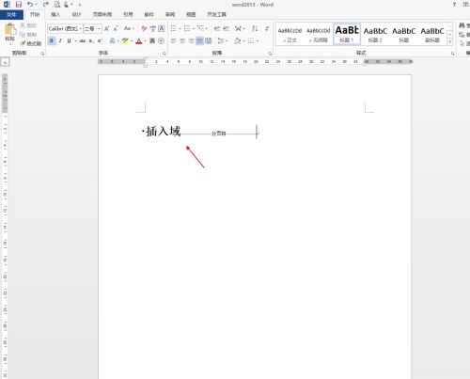This screenshot has width=470, height=379.
Task: Open Word Help question mark
Action: click(x=454, y=5)
